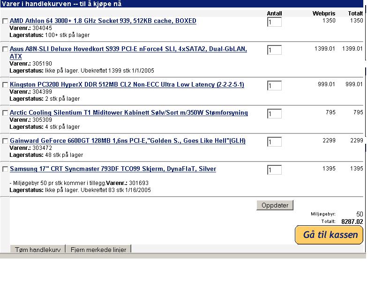Open the AMD Athlon 64 3000+ product link
Screen dimensions: 375x281
pyautogui.click(x=103, y=21)
